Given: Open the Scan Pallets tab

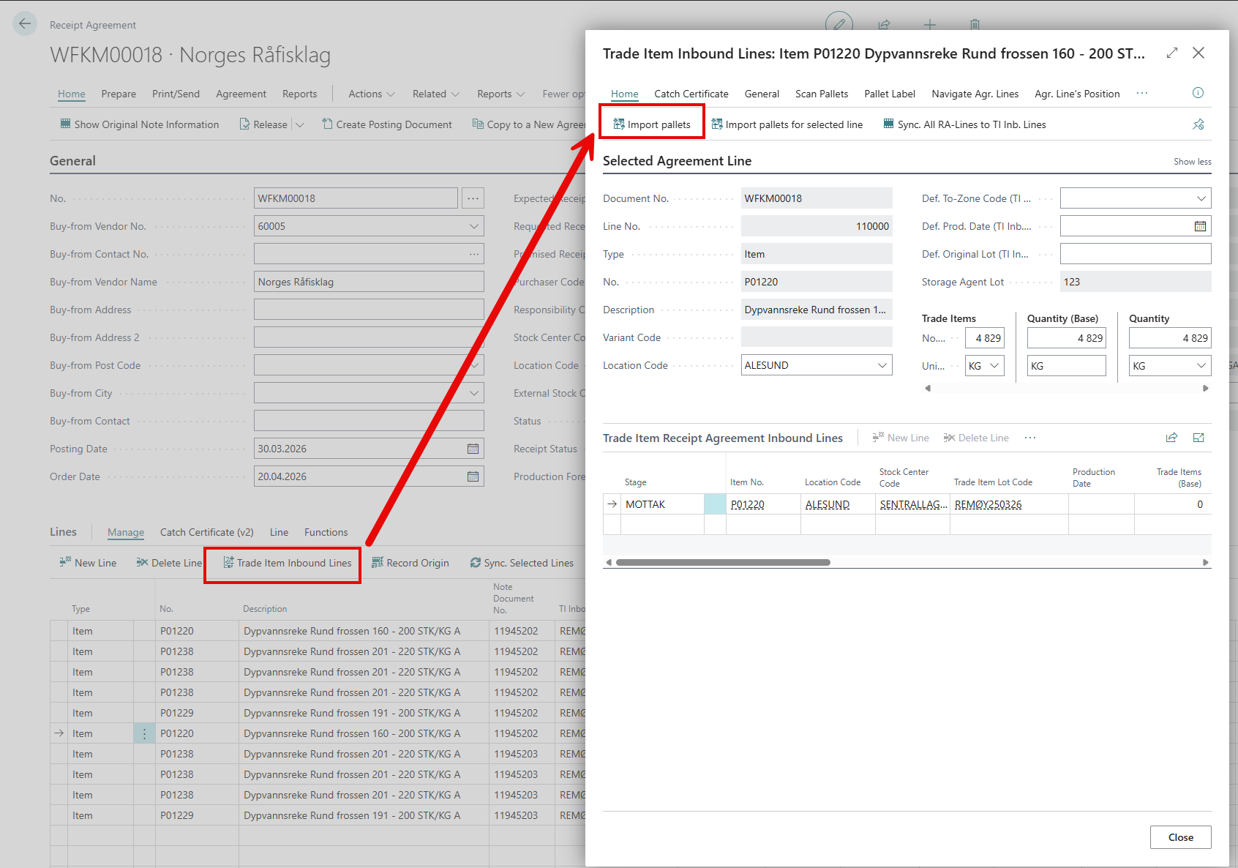Looking at the screenshot, I should (821, 94).
